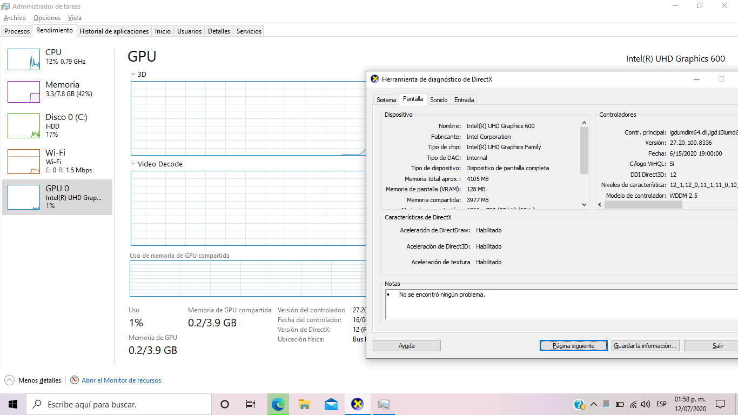Image resolution: width=738 pixels, height=415 pixels.
Task: Click Task Manager taskbar icon
Action: click(384, 404)
